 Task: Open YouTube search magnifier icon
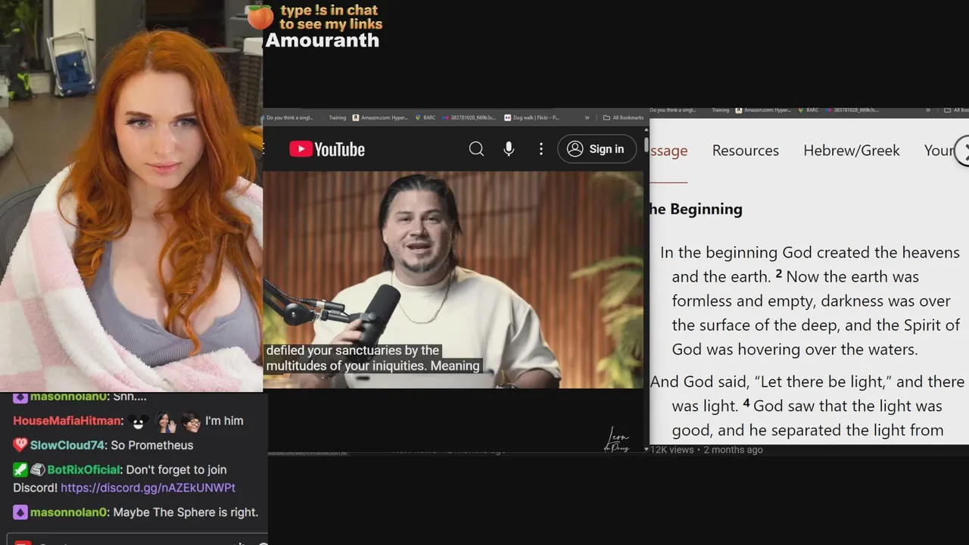(476, 149)
